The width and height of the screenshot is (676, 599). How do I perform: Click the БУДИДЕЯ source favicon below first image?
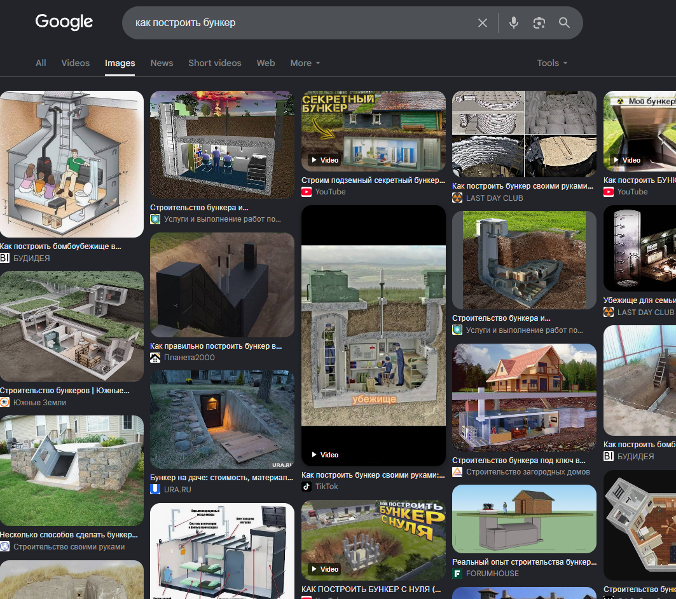click(4, 258)
